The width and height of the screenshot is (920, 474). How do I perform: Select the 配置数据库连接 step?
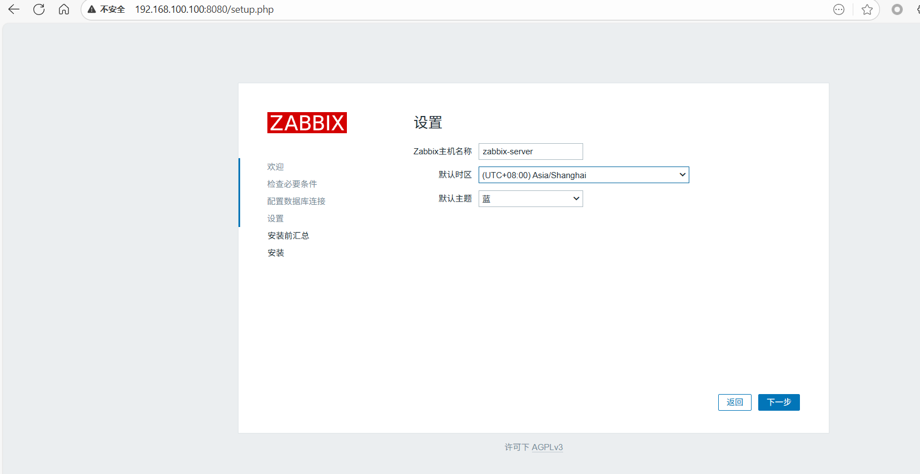coord(296,201)
